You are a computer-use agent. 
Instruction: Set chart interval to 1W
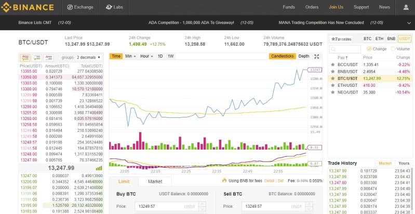pyautogui.click(x=171, y=56)
